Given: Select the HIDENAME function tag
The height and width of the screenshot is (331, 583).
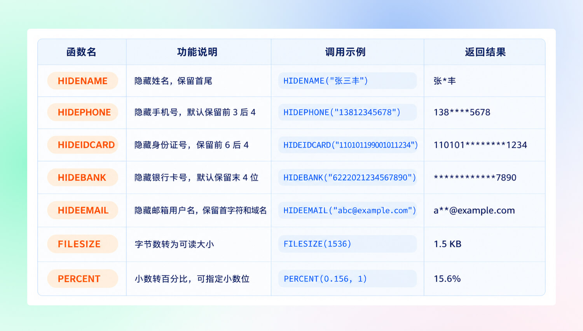Looking at the screenshot, I should pyautogui.click(x=83, y=81).
